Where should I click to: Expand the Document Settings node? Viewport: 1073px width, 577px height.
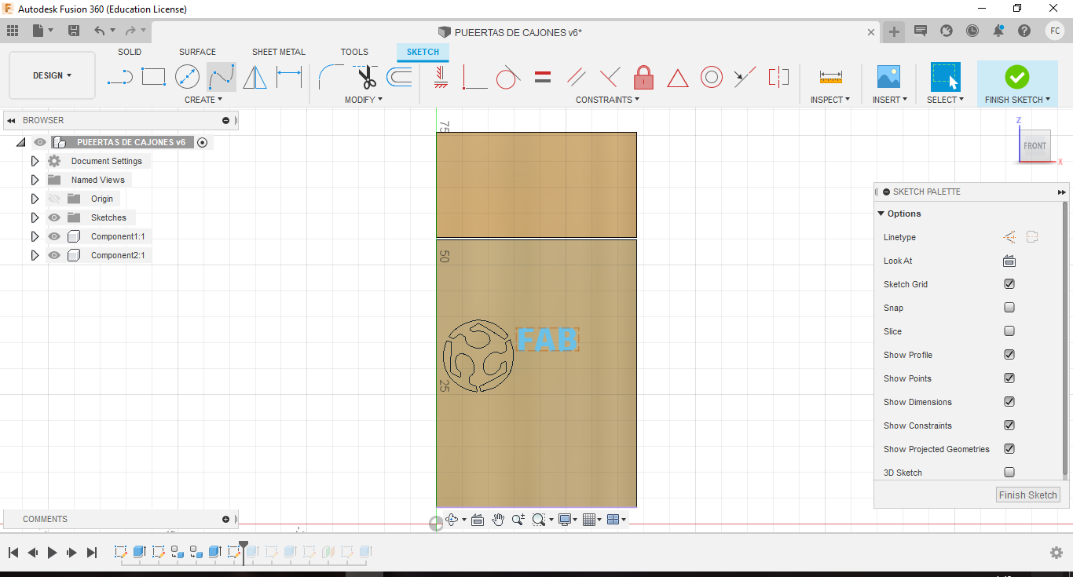click(x=35, y=161)
